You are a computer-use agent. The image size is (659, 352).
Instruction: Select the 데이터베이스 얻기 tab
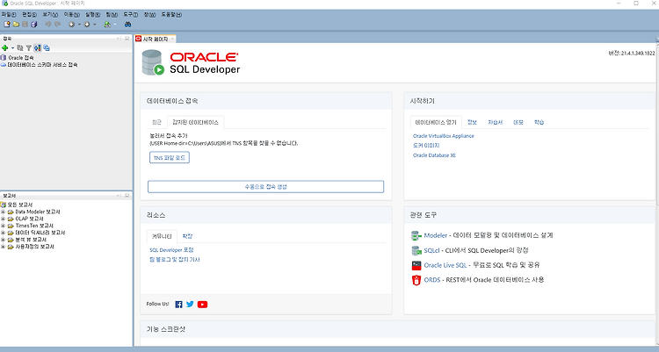point(436,122)
